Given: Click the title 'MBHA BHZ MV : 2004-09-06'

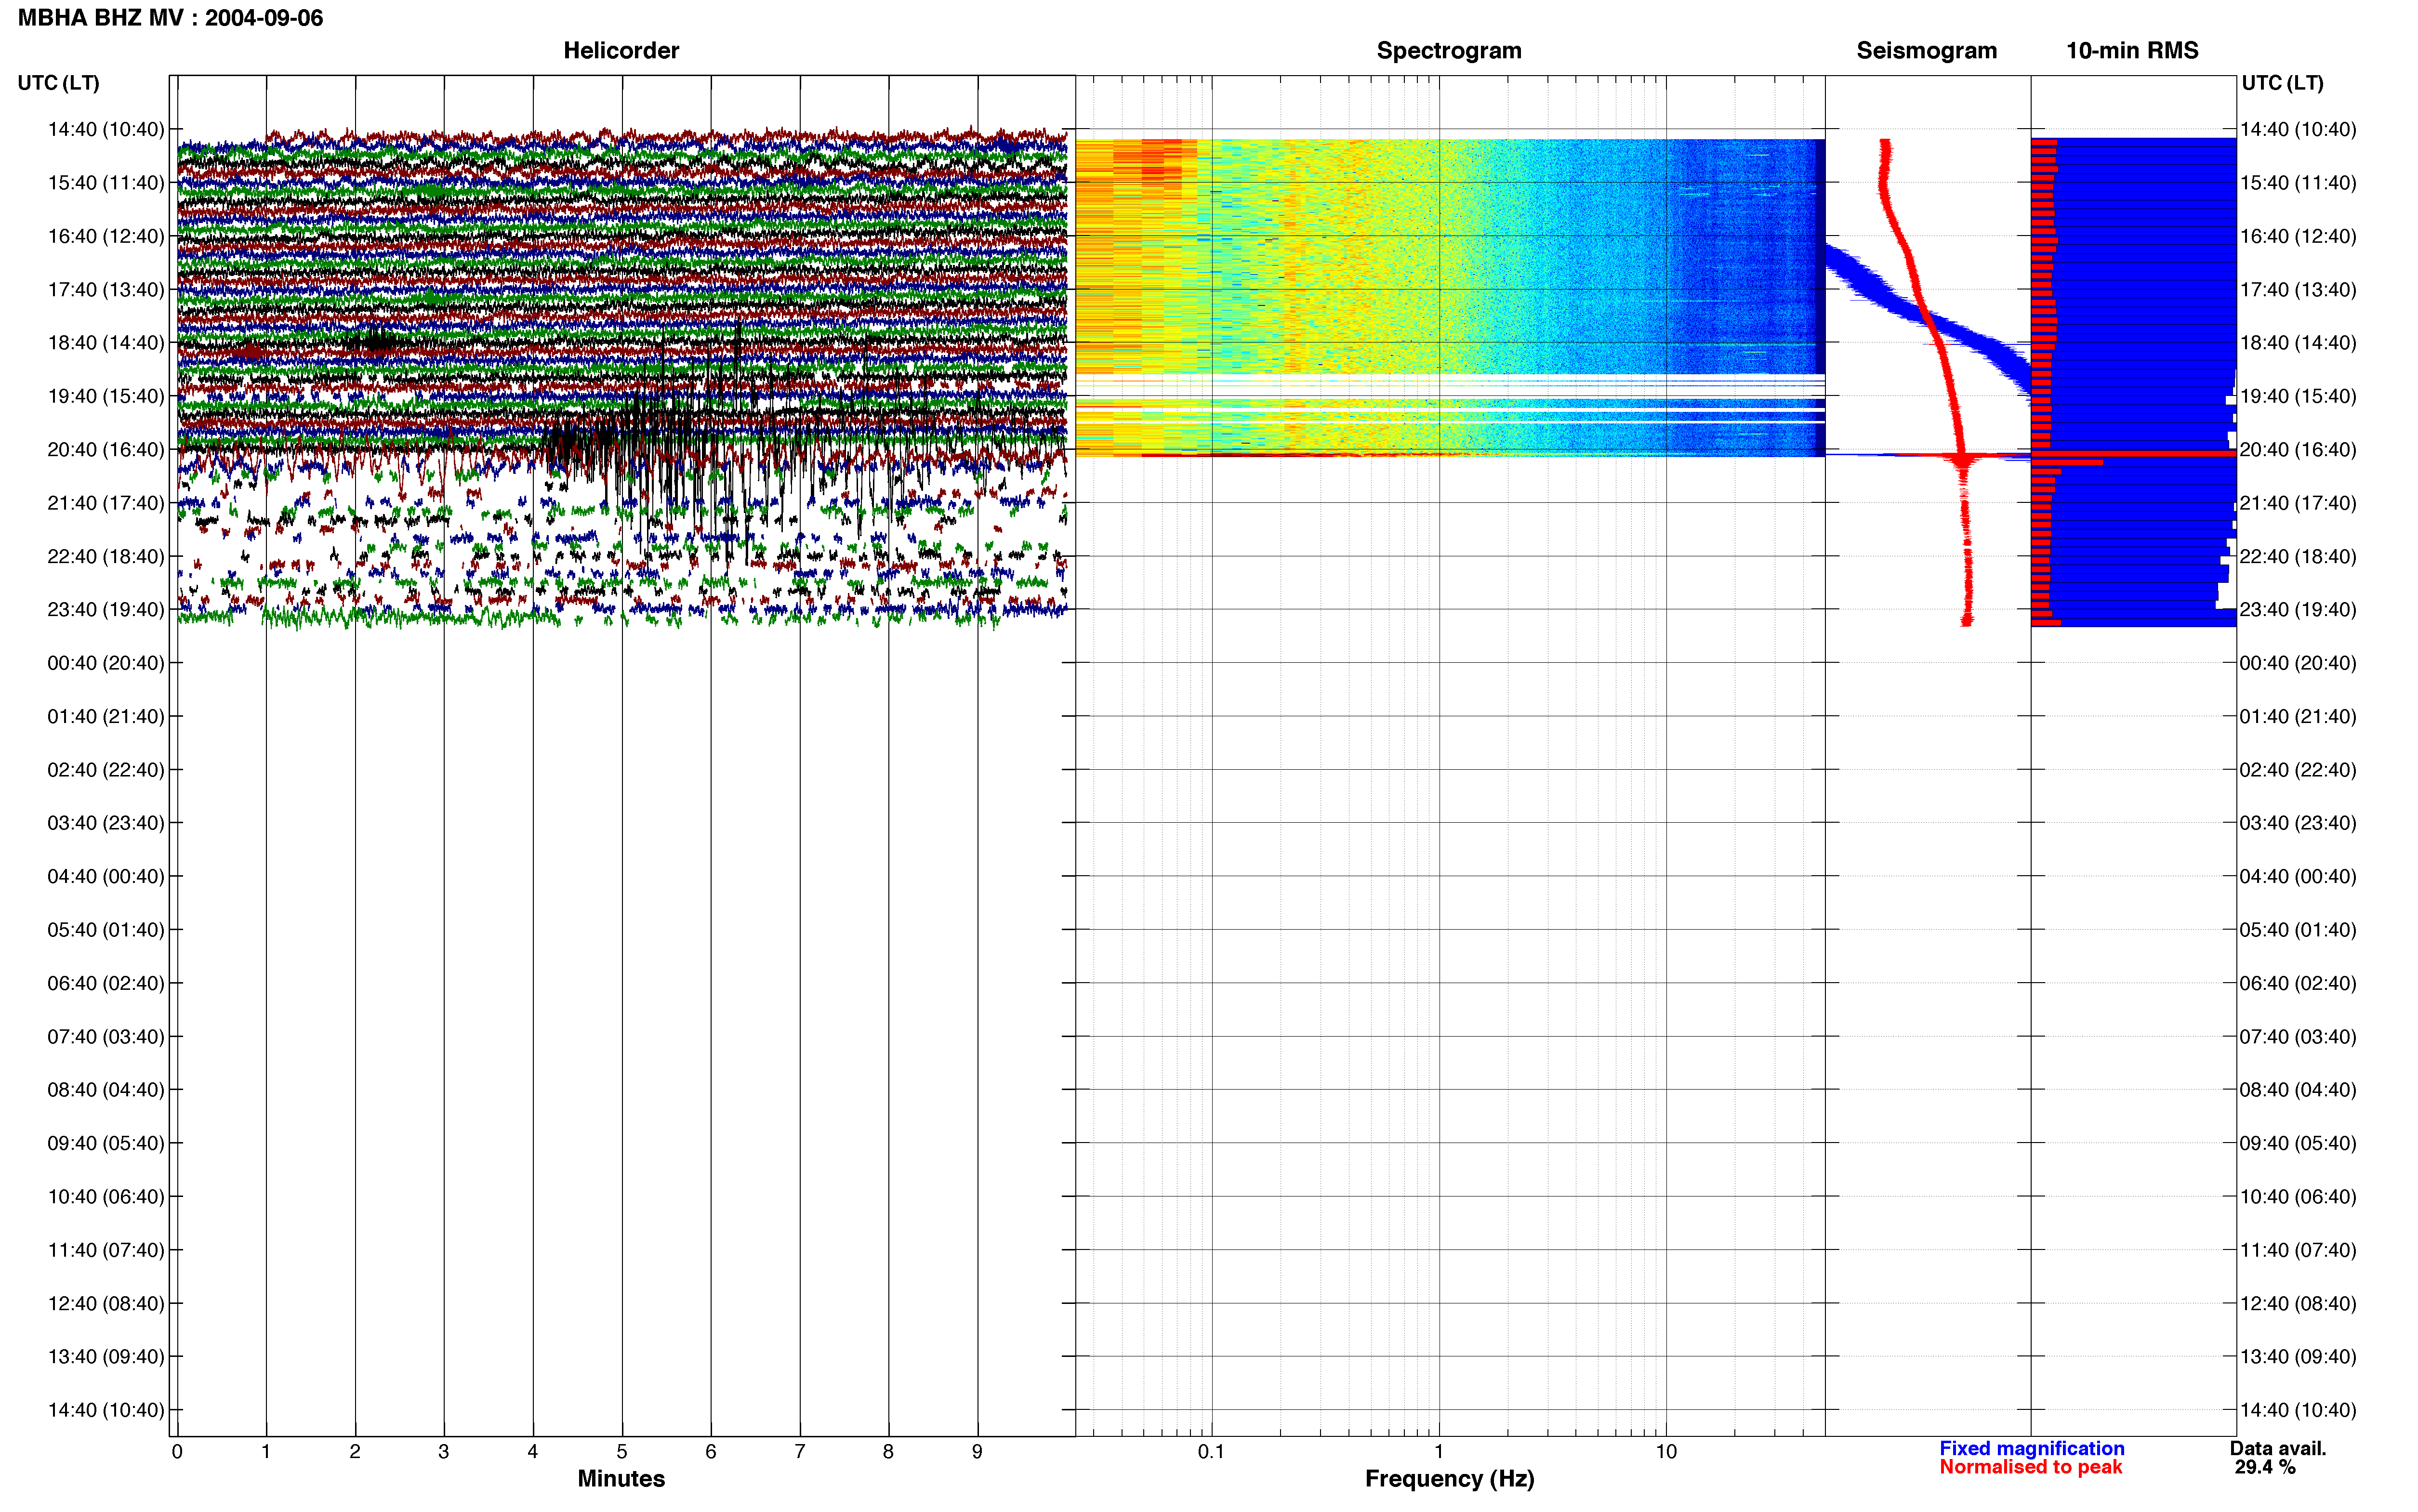Looking at the screenshot, I should tap(170, 18).
